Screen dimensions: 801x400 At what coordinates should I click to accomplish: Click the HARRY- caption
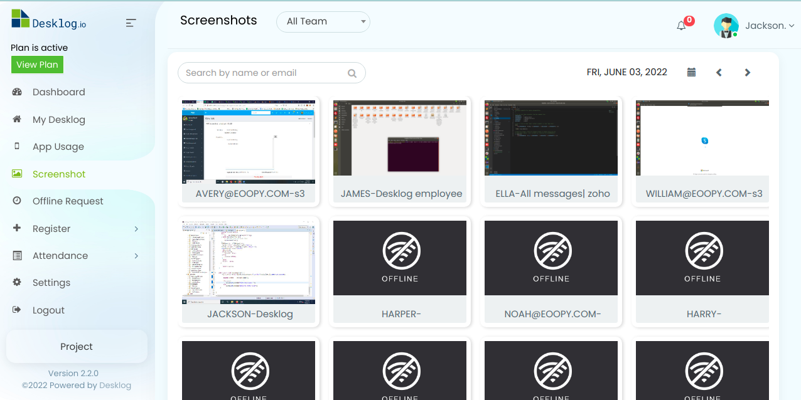pos(704,314)
